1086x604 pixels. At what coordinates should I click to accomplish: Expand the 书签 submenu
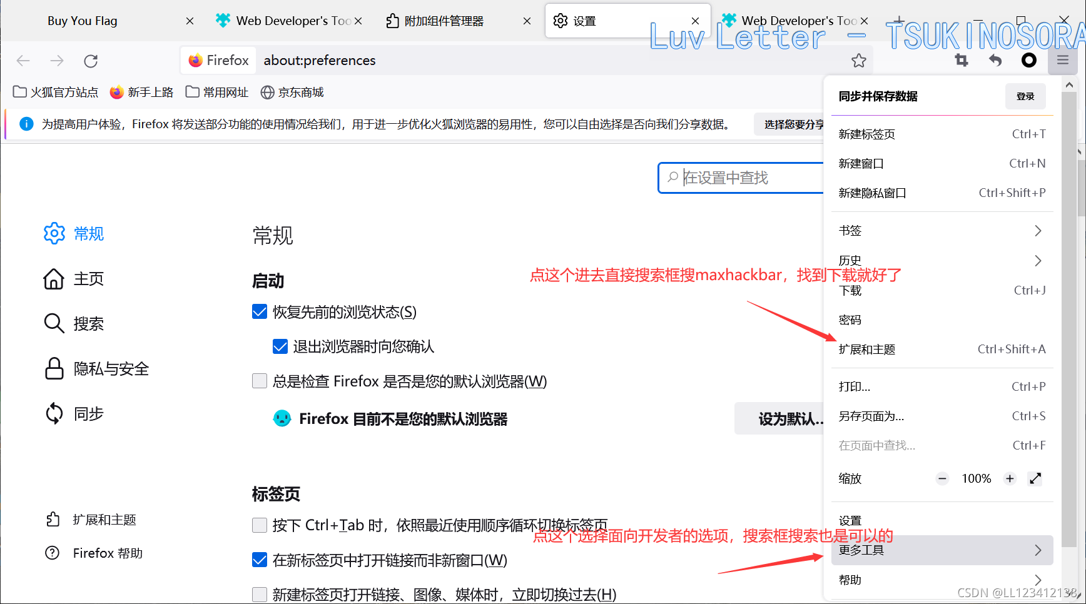(942, 231)
